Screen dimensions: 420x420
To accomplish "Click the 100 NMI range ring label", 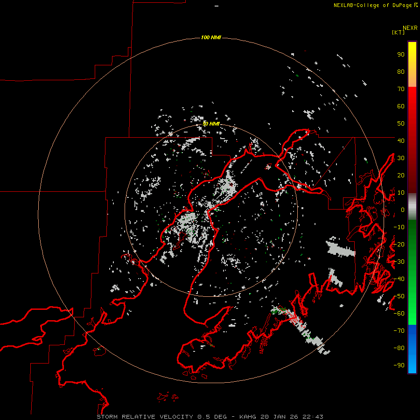I will [x=211, y=37].
